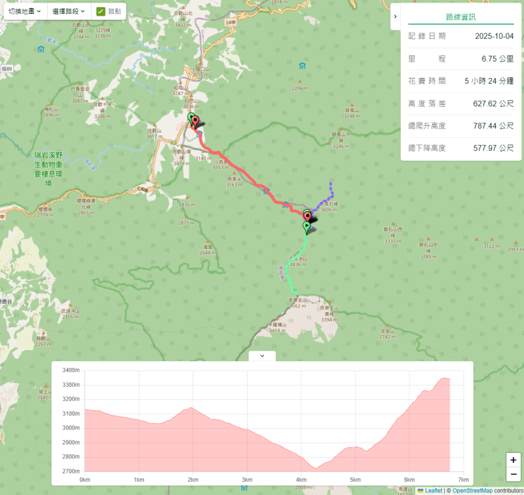The height and width of the screenshot is (495, 524).
Task: Collapse the 路線資訊 side panel arrow
Action: (395, 16)
